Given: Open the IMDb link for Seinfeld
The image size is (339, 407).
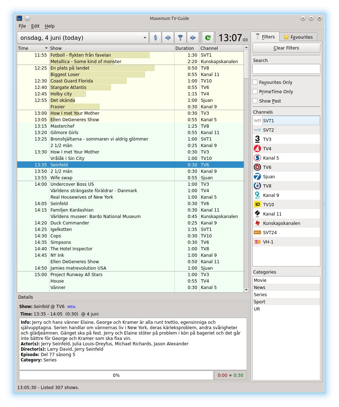Looking at the screenshot, I should click(x=71, y=307).
